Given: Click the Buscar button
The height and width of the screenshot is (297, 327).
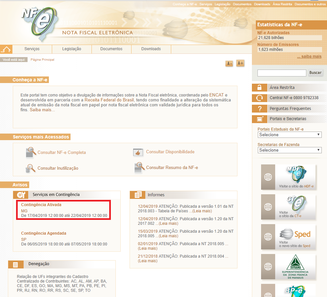Looking at the screenshot, I should [x=315, y=73].
